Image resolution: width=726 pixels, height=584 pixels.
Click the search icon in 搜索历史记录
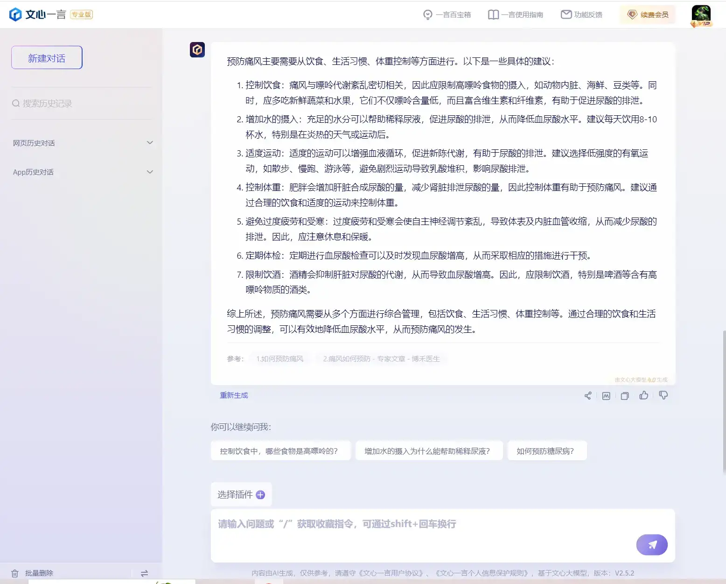[16, 103]
